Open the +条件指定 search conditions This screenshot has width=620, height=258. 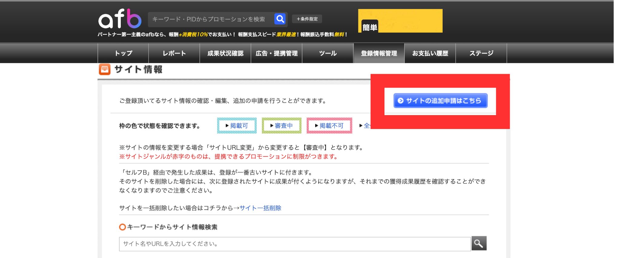pyautogui.click(x=307, y=19)
